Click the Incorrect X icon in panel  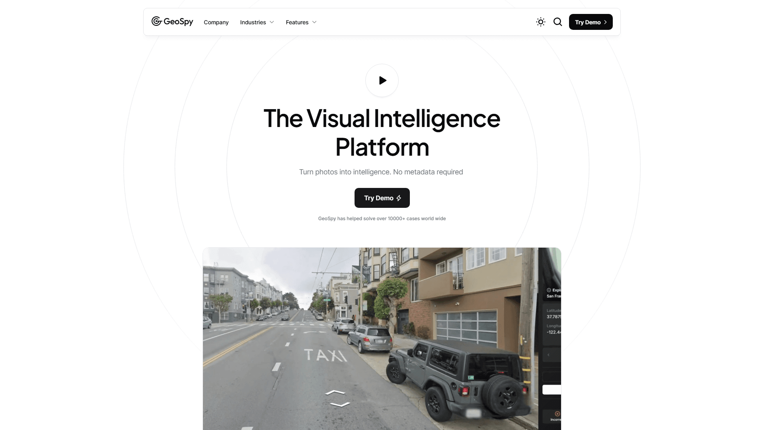click(x=557, y=414)
